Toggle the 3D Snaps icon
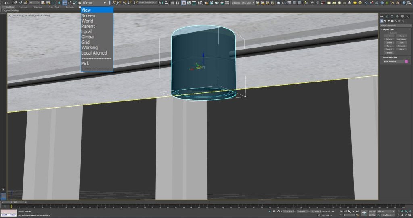Screen dimensions: 413x218 pos(113,3)
